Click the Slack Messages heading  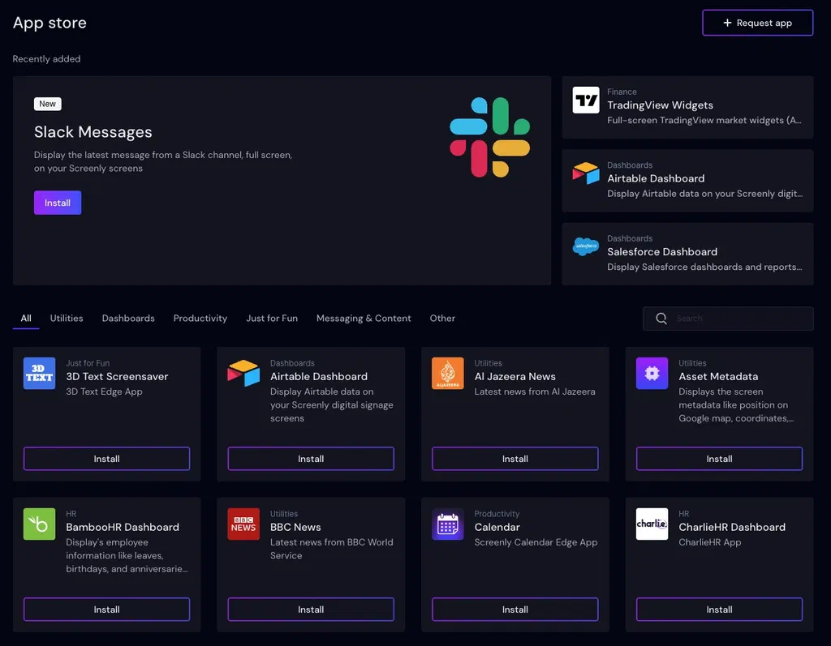pos(93,132)
